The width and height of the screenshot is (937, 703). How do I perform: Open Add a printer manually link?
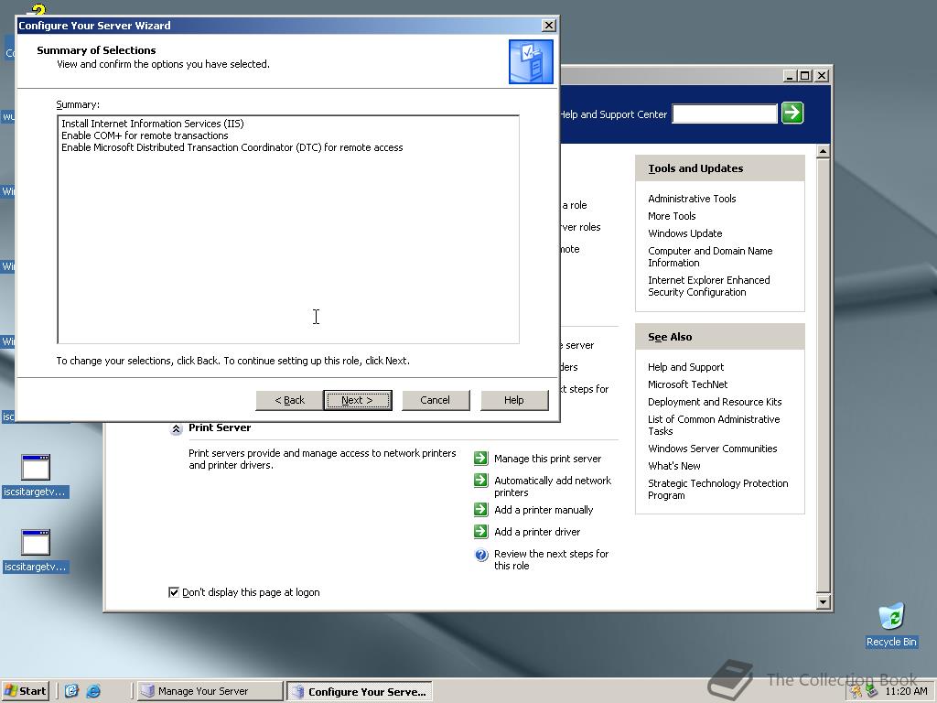544,510
